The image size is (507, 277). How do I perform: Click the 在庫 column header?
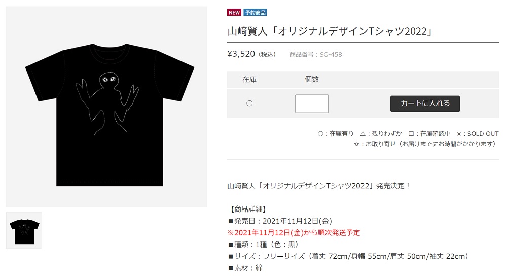[x=249, y=79]
